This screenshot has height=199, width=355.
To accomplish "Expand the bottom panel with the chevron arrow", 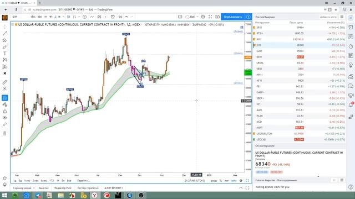I will click(241, 188).
